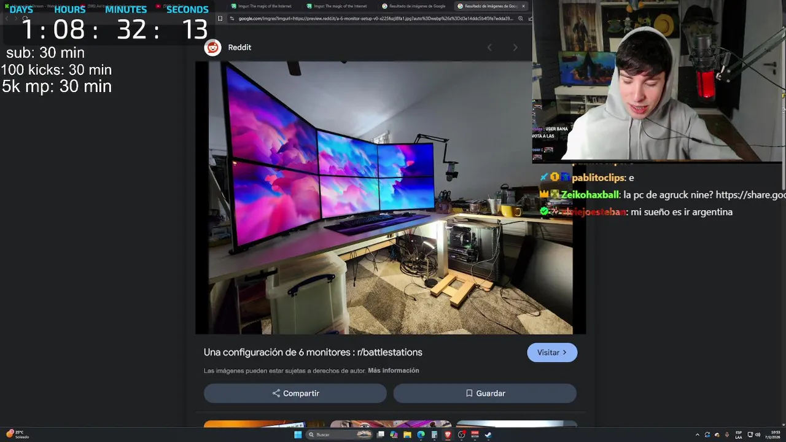Viewport: 786px width, 442px height.
Task: Switch to inactive 'Resultado de imágenes de Google' tab
Action: [x=414, y=6]
